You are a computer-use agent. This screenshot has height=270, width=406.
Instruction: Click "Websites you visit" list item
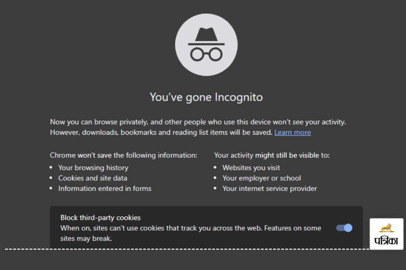[251, 168]
